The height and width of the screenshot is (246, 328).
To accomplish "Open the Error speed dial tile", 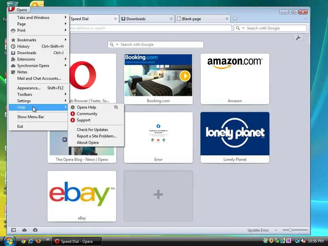I will [x=158, y=137].
